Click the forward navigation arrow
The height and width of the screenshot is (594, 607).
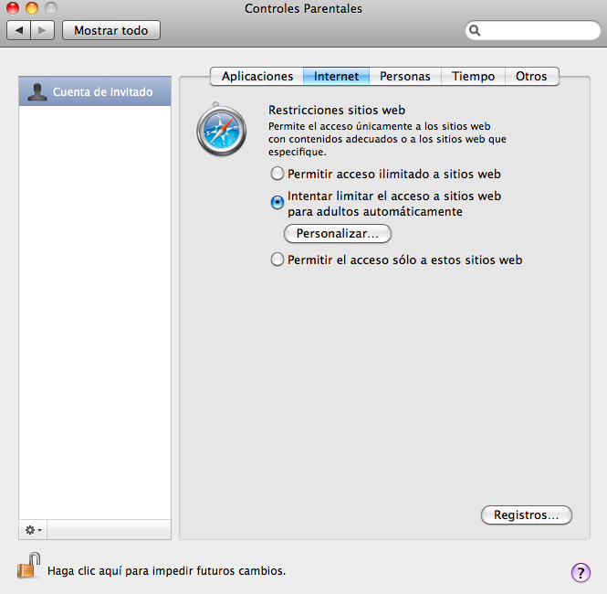tap(43, 31)
